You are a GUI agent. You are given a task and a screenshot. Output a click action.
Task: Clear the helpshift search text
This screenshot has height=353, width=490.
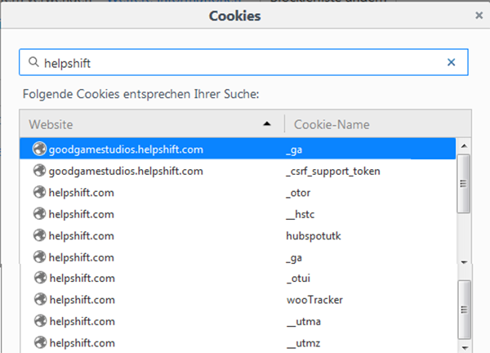point(451,62)
